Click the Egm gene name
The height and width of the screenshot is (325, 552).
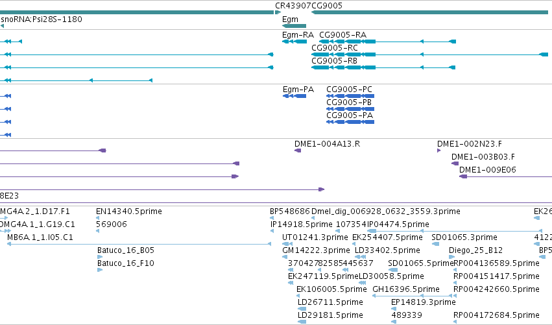[x=290, y=19]
